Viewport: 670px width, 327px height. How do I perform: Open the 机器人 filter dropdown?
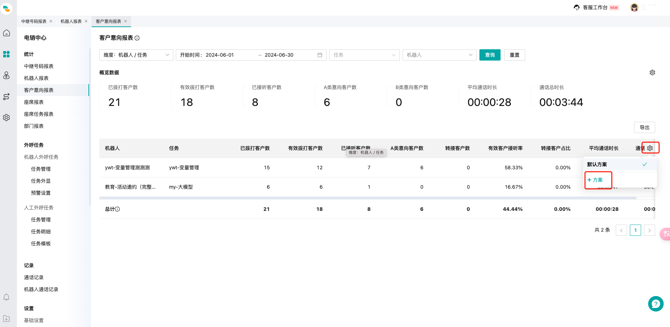pos(440,55)
